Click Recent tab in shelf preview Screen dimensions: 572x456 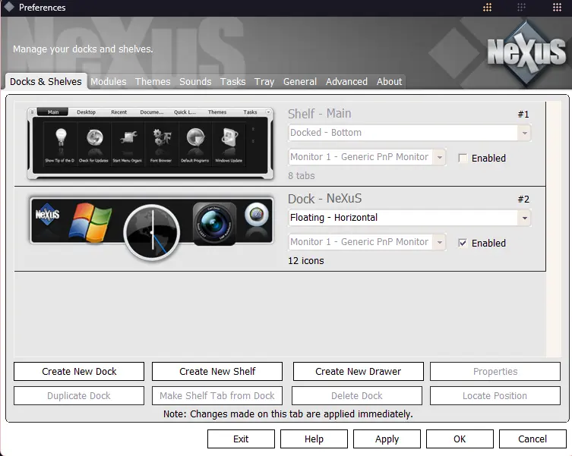coord(119,112)
